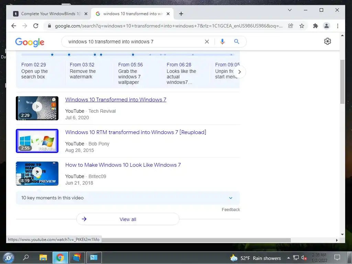Screen dimensions: 352x264
Task: Click the horizontal scrollbar at bottom
Action: [196, 240]
